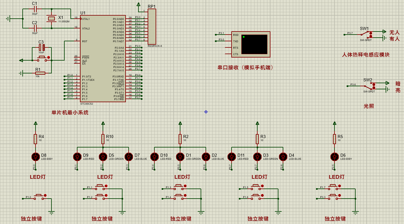
Task: Click the virtual terminal black screen
Action: [x=254, y=44]
